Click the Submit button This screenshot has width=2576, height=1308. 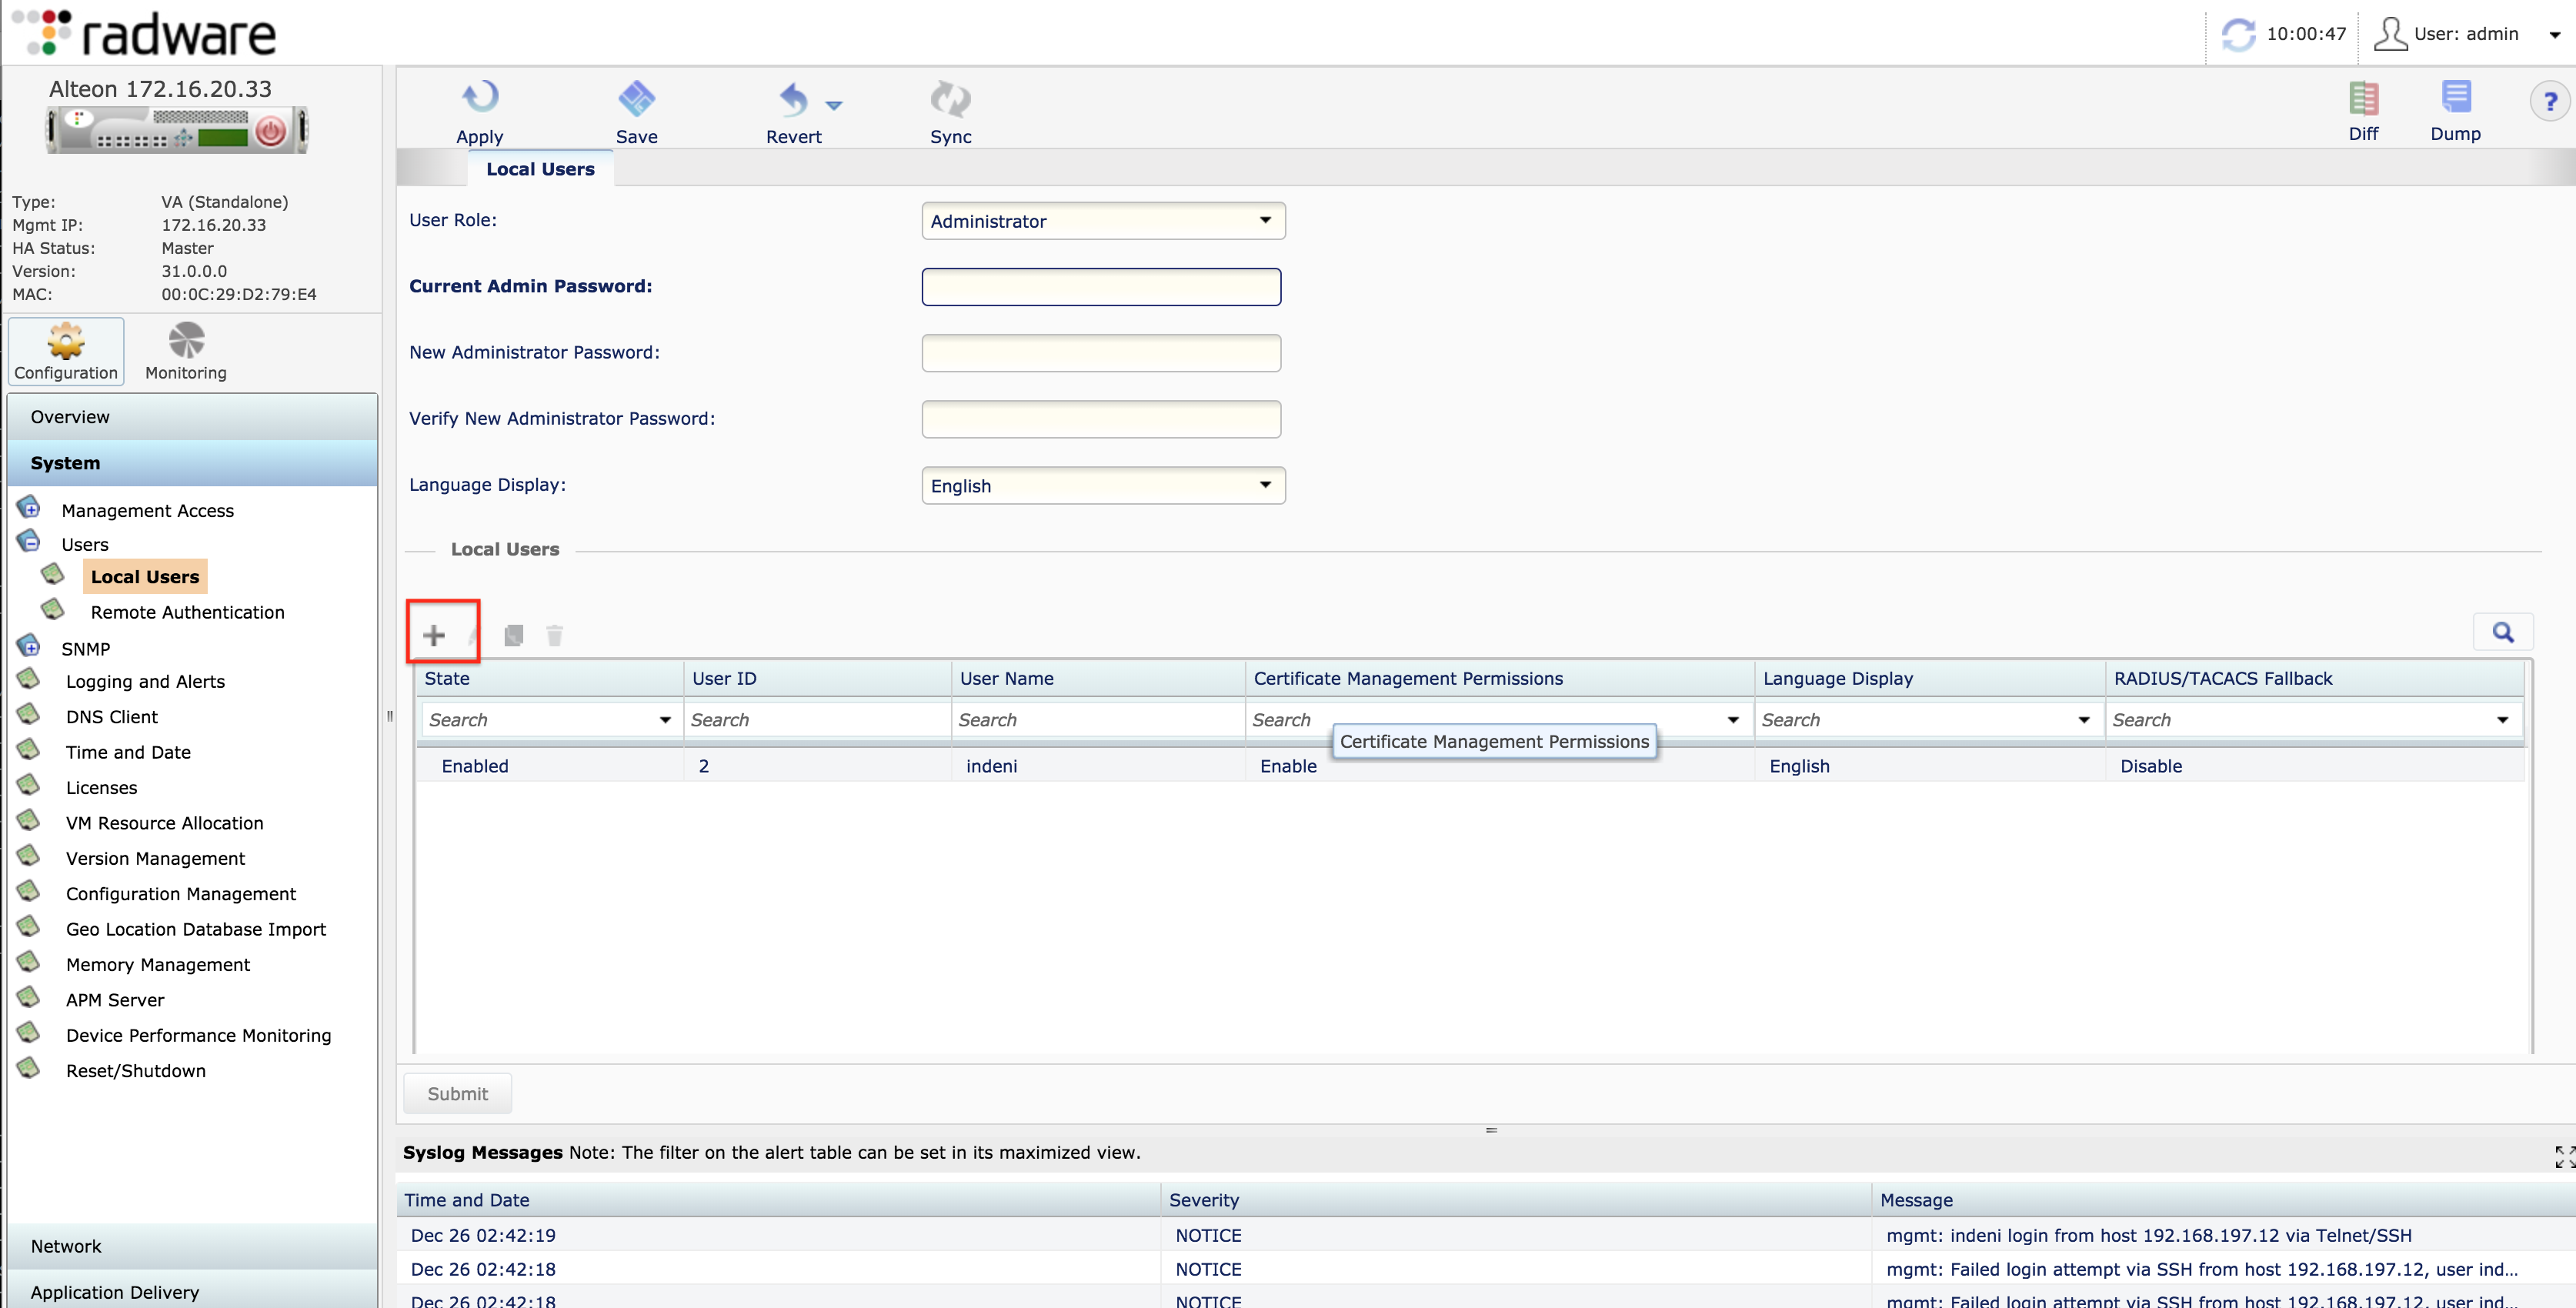457,1093
